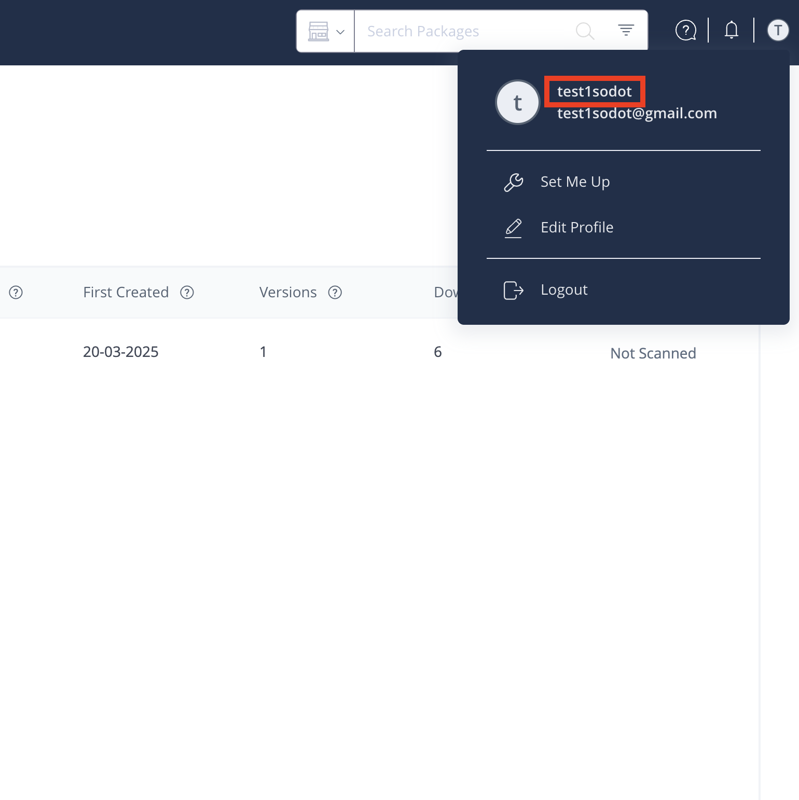Click help icon beside First Created
799x800 pixels.
pos(187,293)
